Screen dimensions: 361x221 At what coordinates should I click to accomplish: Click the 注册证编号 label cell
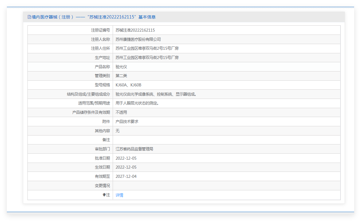[100, 30]
